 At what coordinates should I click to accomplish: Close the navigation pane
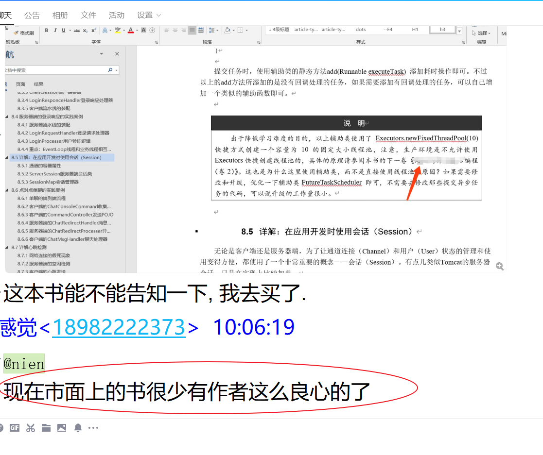(117, 53)
